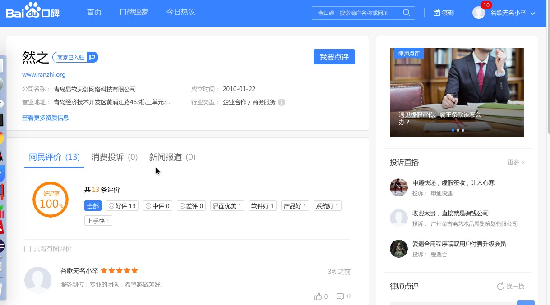Click the Baidu Koubei logo

coord(32,11)
